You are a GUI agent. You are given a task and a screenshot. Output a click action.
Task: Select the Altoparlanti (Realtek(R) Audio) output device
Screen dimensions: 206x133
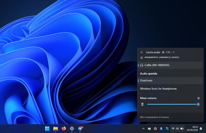click(170, 57)
